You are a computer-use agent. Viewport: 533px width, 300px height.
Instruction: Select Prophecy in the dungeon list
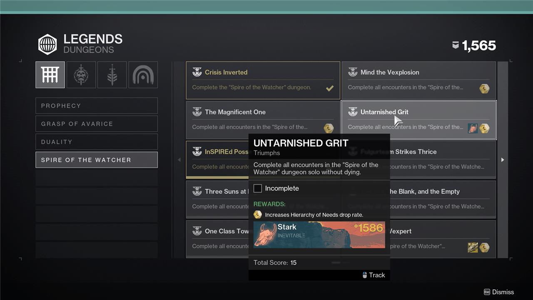pos(97,106)
